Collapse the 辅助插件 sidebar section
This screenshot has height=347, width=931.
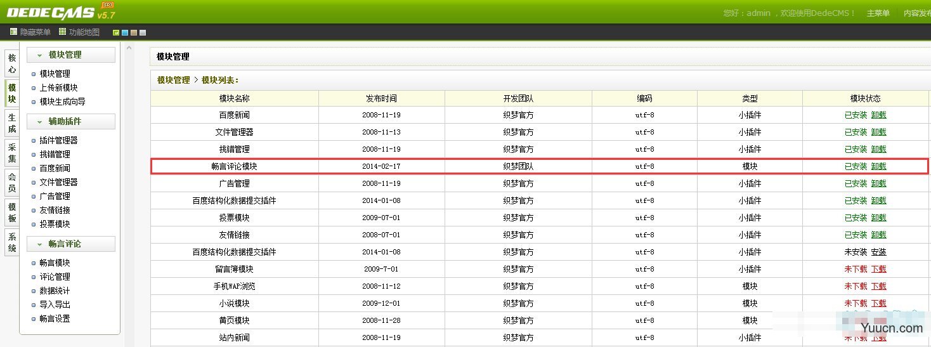[39, 122]
